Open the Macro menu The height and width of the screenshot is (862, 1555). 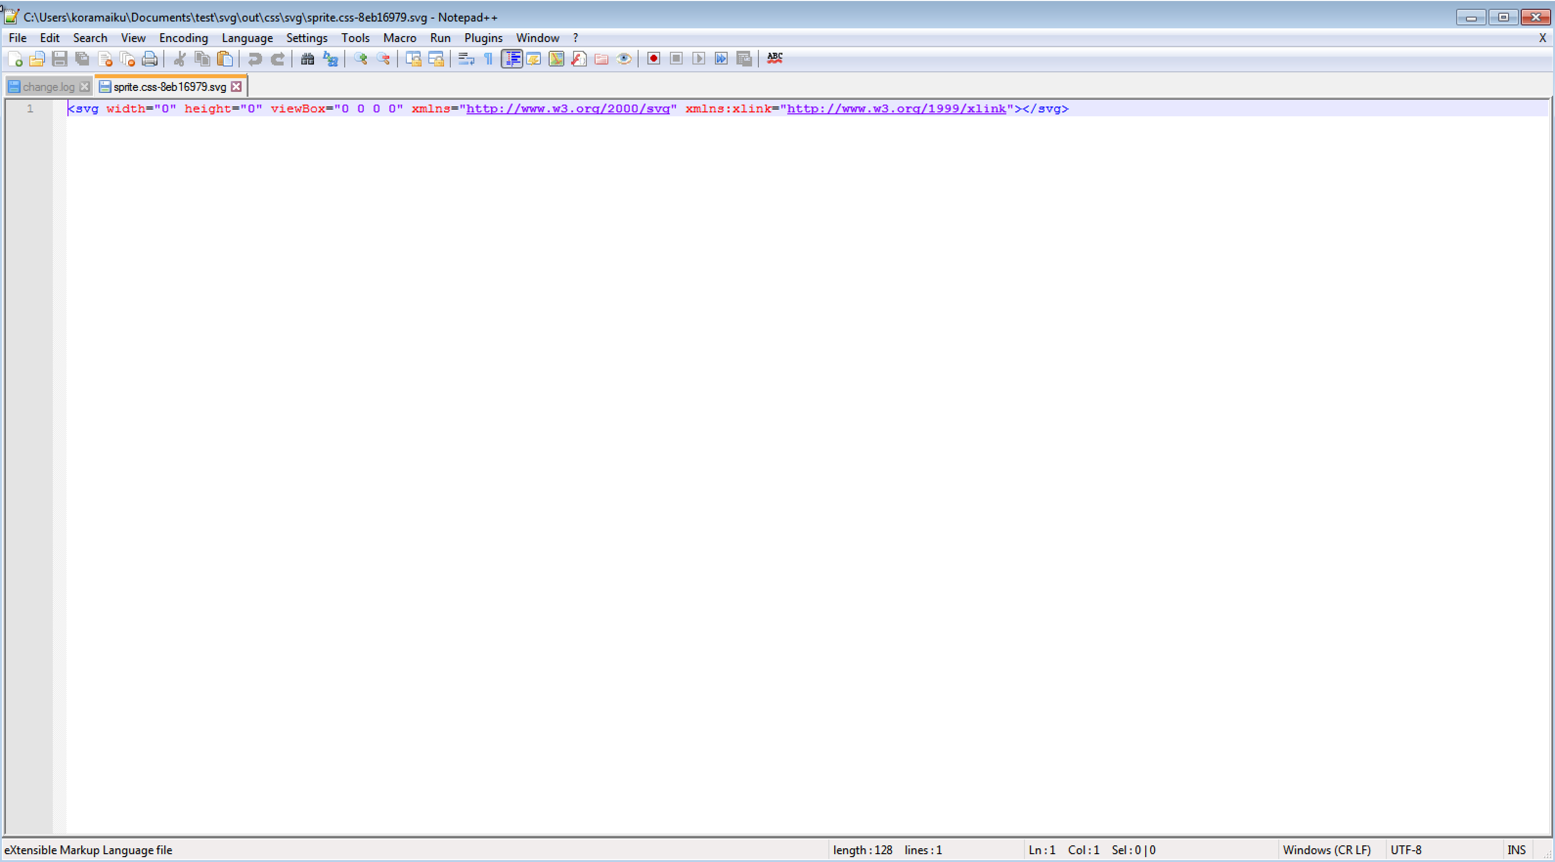[399, 38]
